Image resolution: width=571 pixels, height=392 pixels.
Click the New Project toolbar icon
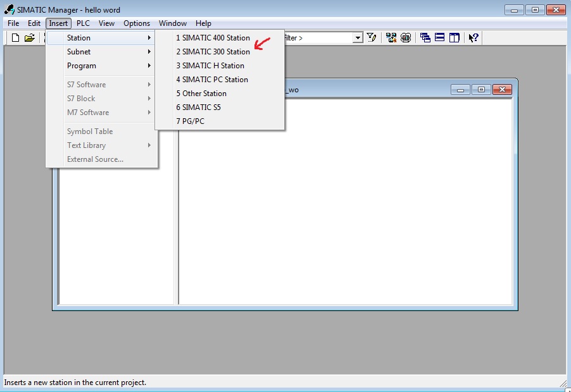coord(16,38)
